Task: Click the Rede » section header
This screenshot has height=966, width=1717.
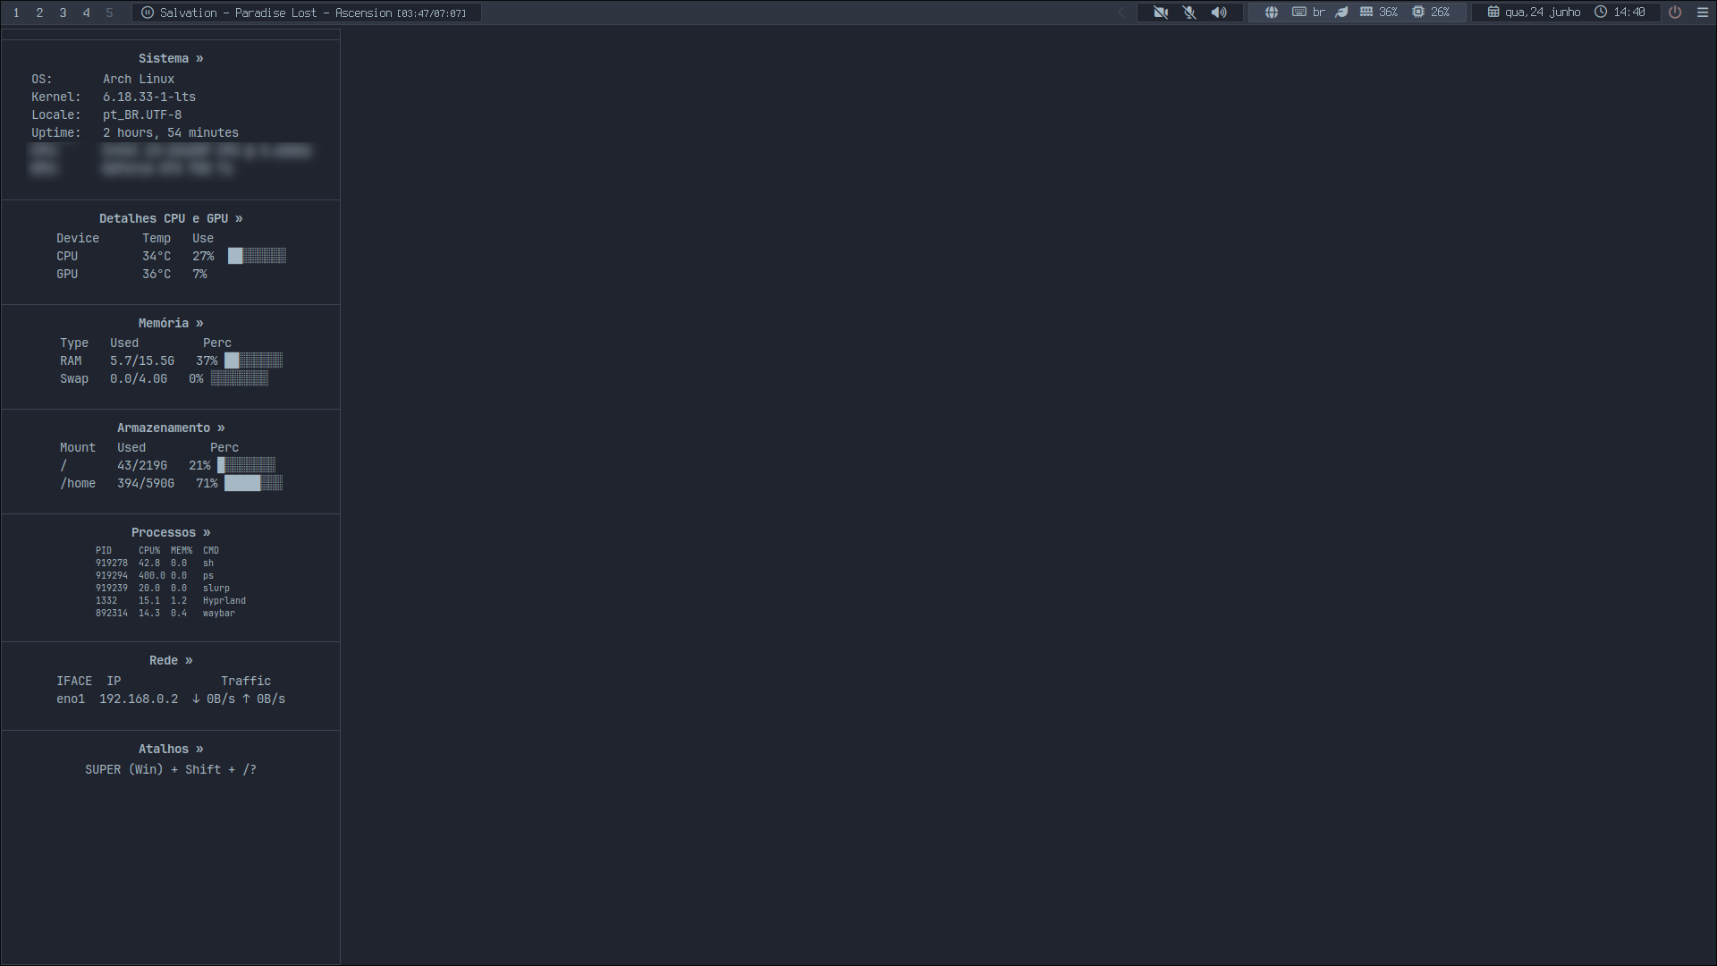Action: point(171,660)
